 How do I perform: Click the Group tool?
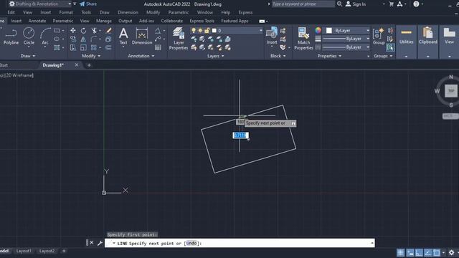[x=379, y=36]
